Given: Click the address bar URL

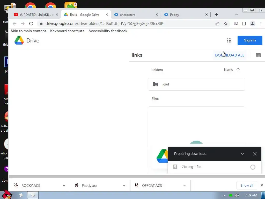Looking at the screenshot, I should [x=104, y=24].
